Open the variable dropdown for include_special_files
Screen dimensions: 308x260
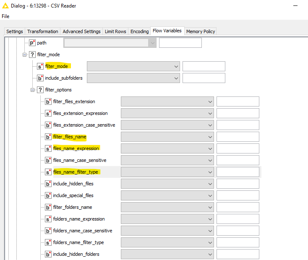pyautogui.click(x=167, y=195)
